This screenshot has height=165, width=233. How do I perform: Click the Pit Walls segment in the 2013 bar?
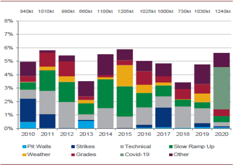coord(86,124)
